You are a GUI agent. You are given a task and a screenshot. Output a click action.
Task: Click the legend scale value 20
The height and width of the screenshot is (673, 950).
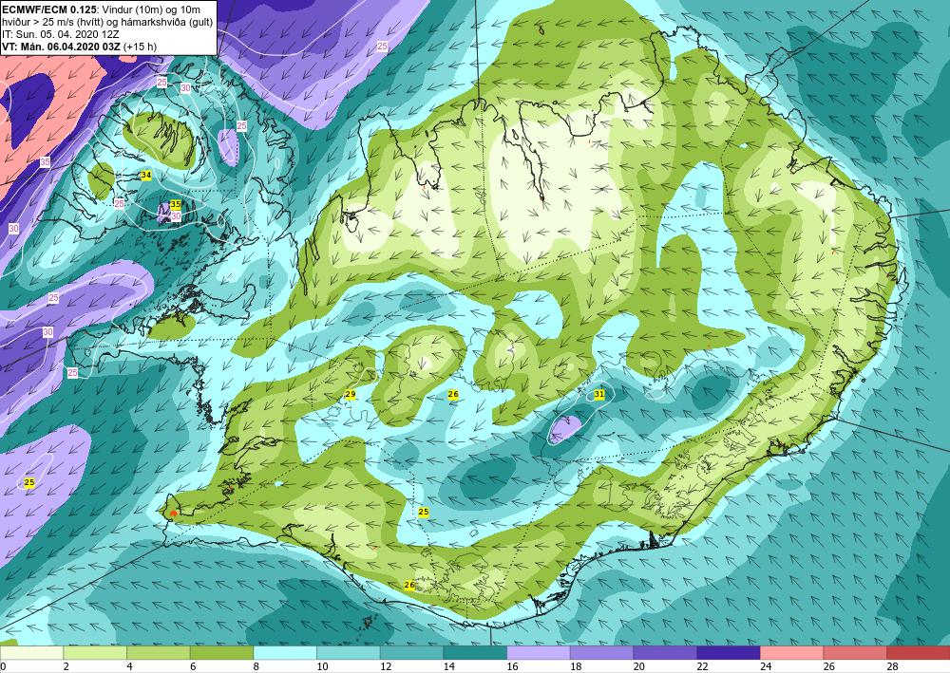coord(638,666)
